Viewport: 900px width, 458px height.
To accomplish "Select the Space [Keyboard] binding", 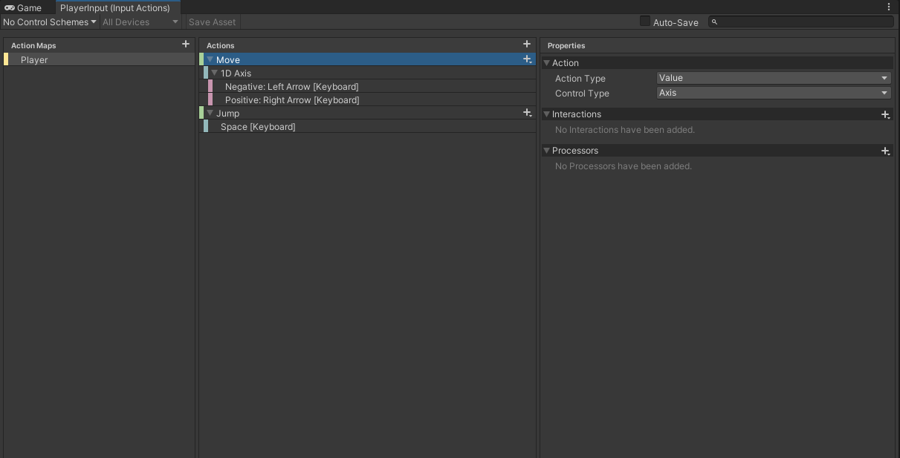I will tap(369, 126).
